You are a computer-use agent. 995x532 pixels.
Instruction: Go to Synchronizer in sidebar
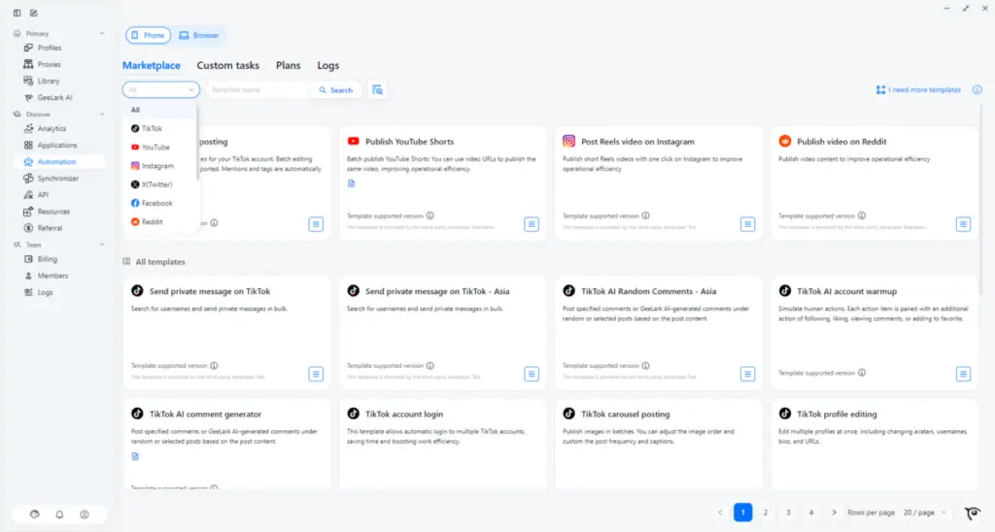[x=57, y=178]
